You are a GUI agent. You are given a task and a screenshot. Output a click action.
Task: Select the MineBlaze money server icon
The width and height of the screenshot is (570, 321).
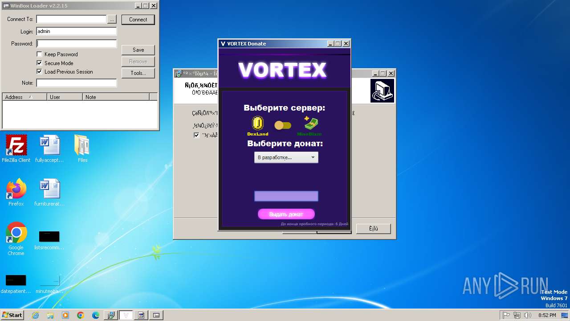[311, 123]
